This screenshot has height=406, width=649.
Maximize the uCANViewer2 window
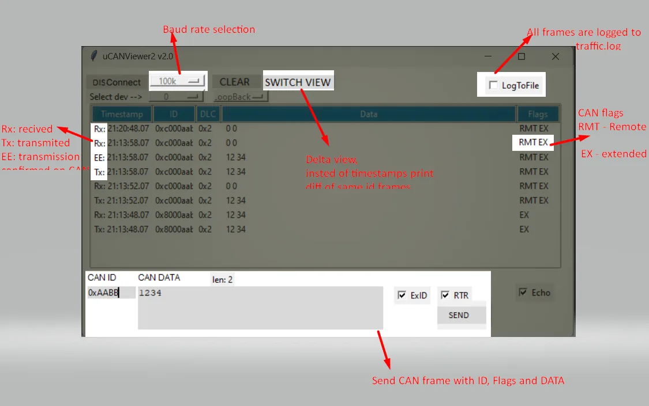coord(522,56)
